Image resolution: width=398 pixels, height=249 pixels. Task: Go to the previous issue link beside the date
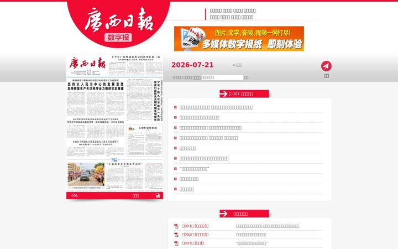click(237, 65)
